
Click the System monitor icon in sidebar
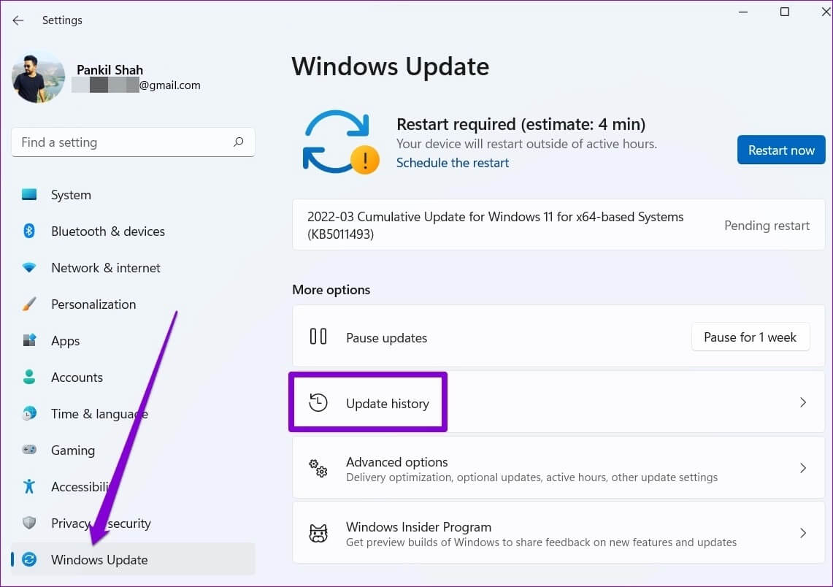point(29,194)
